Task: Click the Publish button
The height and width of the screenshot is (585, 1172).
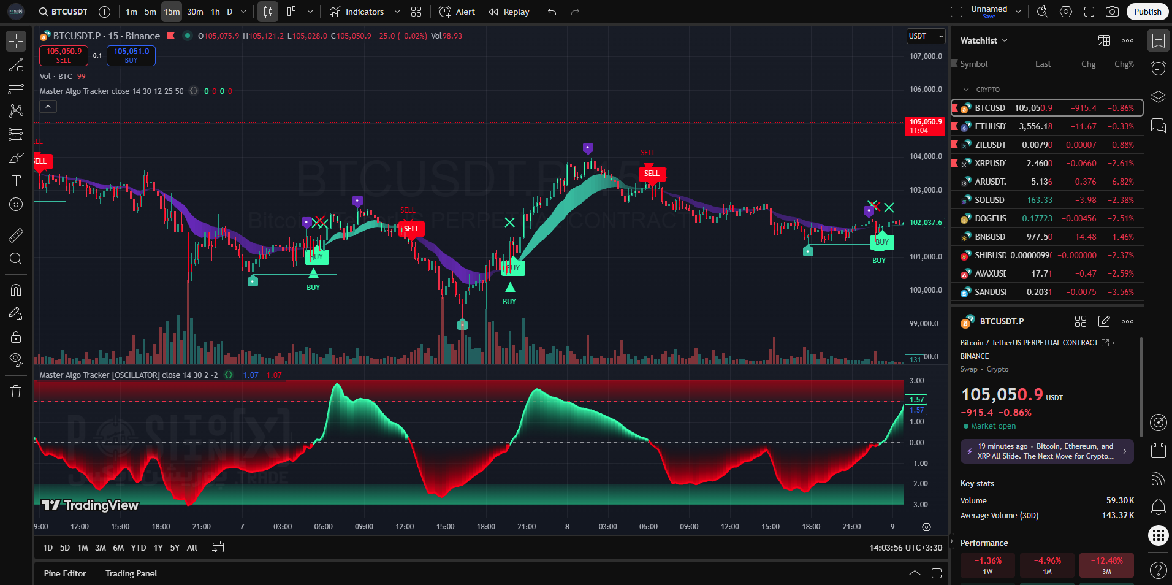Action: coord(1147,12)
